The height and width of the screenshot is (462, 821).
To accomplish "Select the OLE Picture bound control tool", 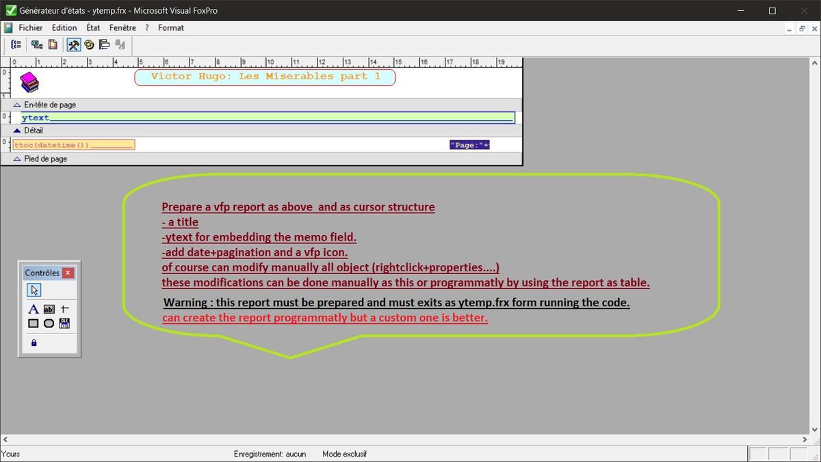I will click(65, 324).
